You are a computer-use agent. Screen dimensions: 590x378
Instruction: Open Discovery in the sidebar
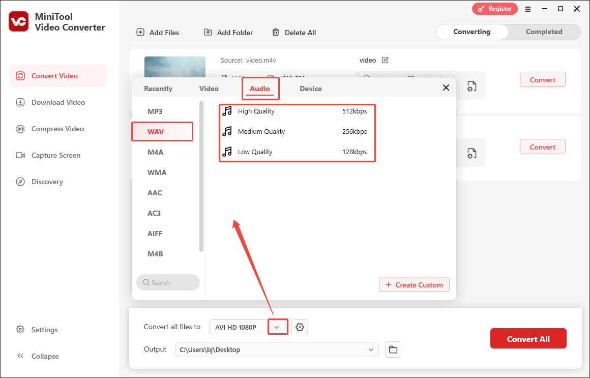click(x=58, y=182)
